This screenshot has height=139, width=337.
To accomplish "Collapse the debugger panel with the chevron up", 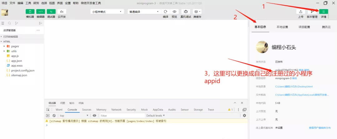I will tap(235, 103).
